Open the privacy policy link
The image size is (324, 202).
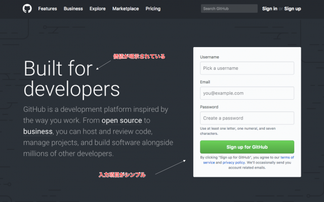pyautogui.click(x=233, y=163)
